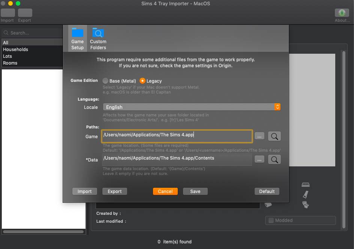Click the handsaw icon in details panel
Screen dimensions: 354x249
[x=306, y=195]
